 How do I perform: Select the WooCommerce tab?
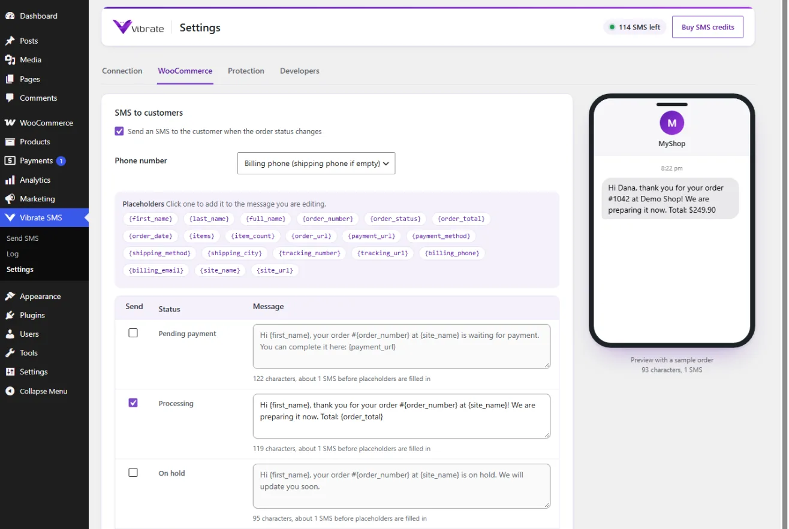pyautogui.click(x=185, y=71)
